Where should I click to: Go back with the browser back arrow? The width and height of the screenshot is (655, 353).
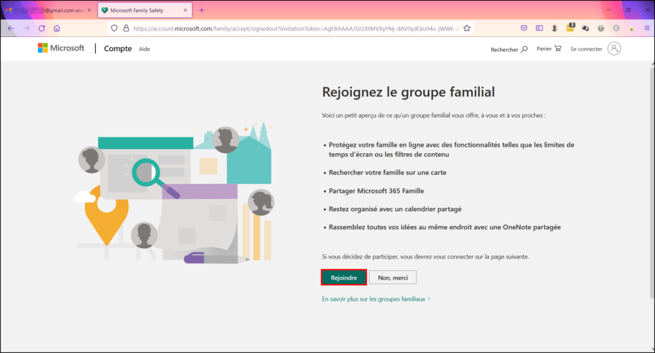point(11,28)
